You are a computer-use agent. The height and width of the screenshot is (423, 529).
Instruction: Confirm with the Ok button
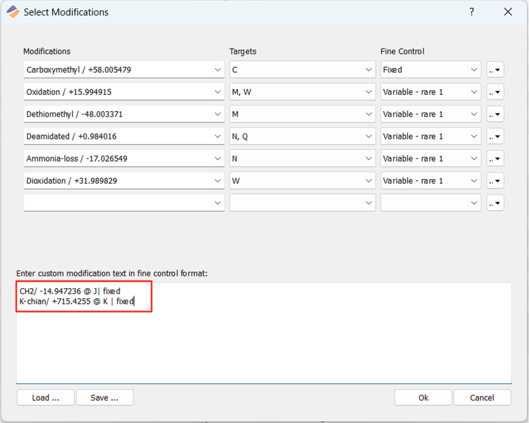pyautogui.click(x=423, y=398)
